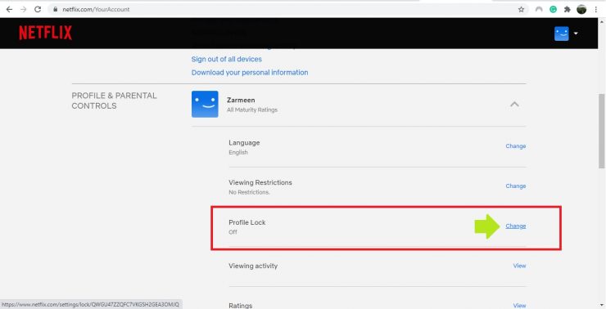This screenshot has height=309, width=606.
Task: Click the Zarmeen profile name
Action: point(241,100)
